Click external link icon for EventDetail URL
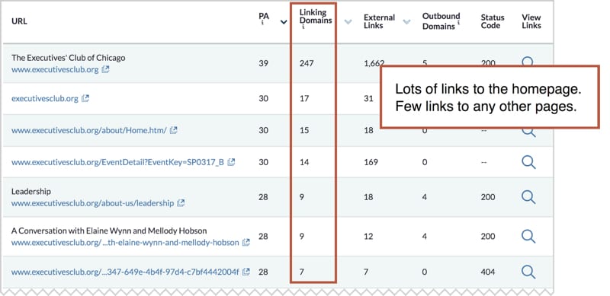 click(x=231, y=162)
